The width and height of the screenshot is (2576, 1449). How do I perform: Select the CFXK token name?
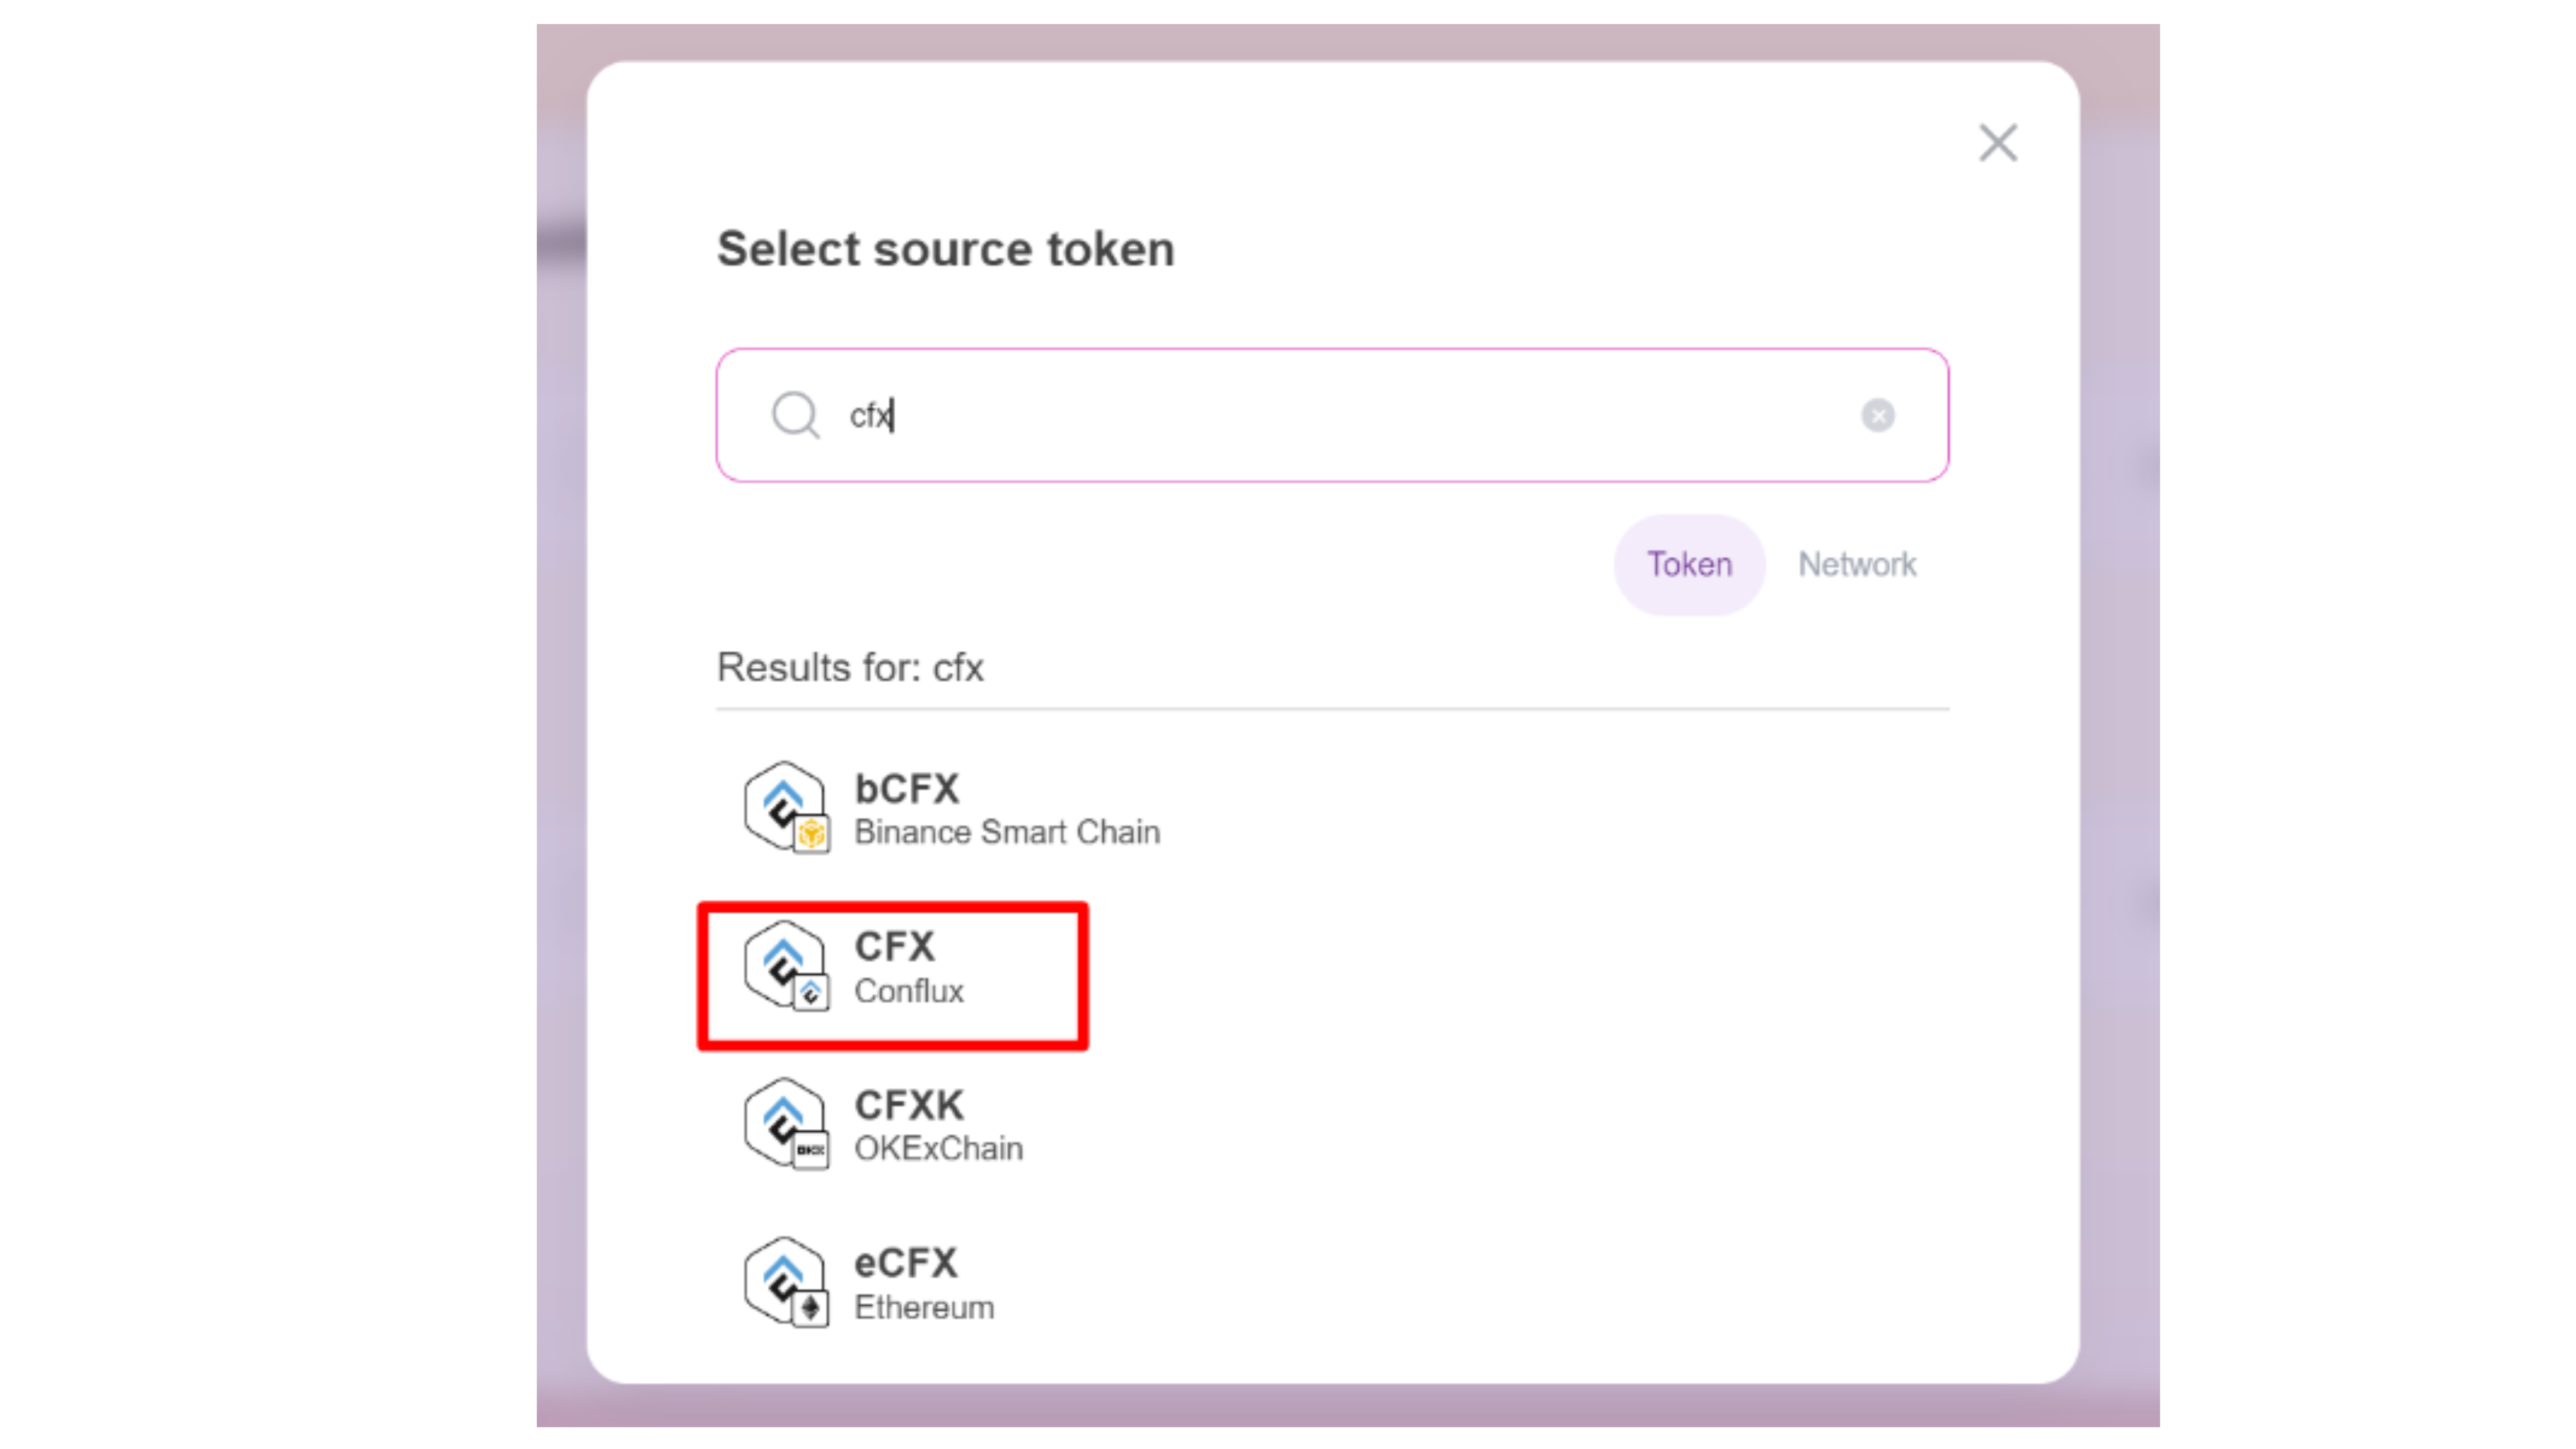tap(908, 1105)
